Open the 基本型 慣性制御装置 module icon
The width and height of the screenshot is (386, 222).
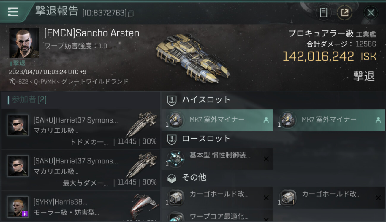pyautogui.click(x=175, y=159)
